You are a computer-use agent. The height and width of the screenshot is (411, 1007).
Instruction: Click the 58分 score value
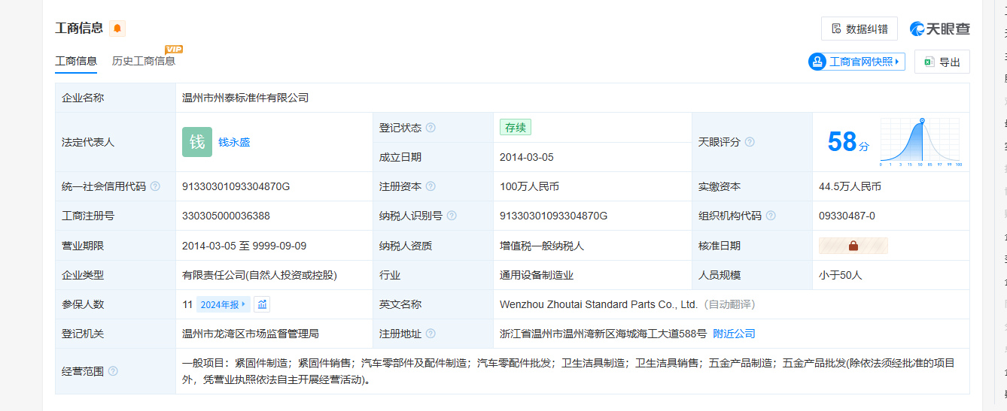848,142
